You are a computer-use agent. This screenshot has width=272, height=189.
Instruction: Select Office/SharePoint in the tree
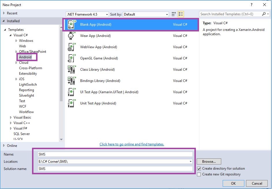tap(33, 52)
